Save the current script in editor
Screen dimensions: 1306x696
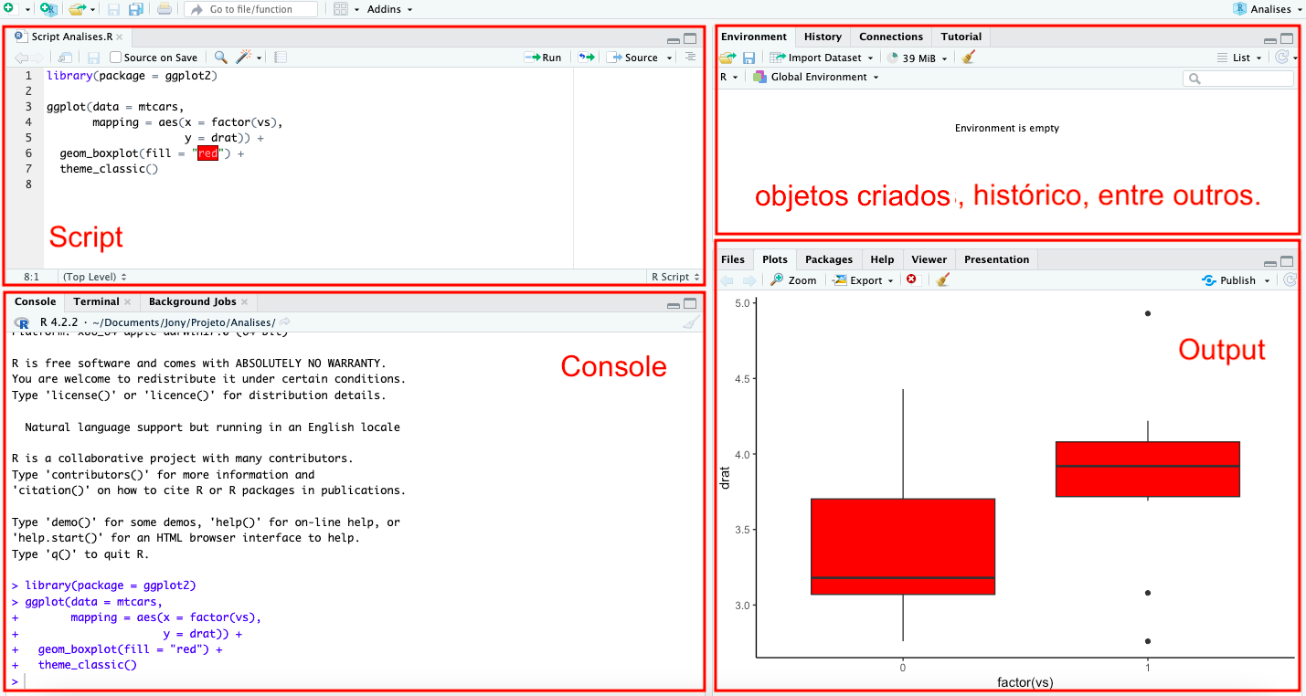pyautogui.click(x=93, y=58)
